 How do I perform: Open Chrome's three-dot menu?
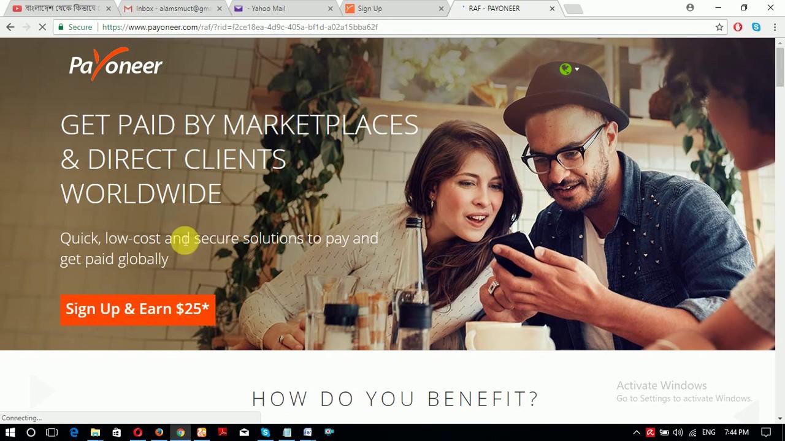click(x=773, y=27)
